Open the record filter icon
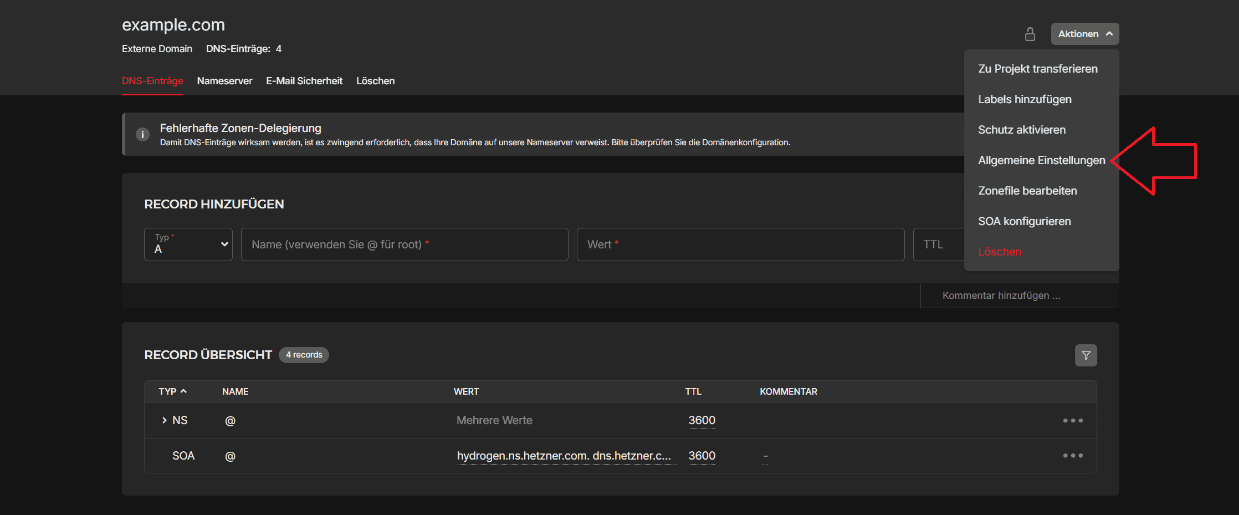The image size is (1239, 515). point(1086,355)
